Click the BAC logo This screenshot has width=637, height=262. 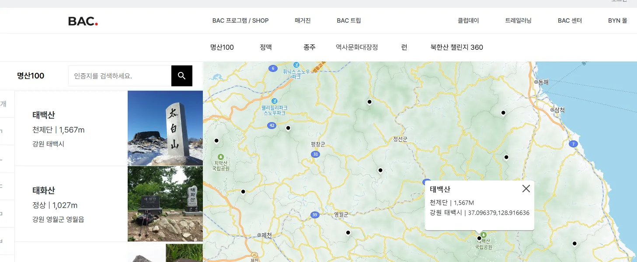click(x=83, y=21)
